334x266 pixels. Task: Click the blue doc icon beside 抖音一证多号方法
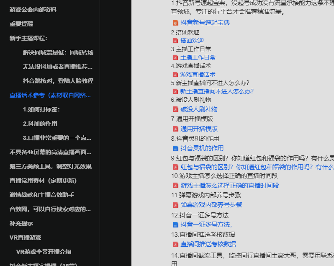(x=175, y=225)
